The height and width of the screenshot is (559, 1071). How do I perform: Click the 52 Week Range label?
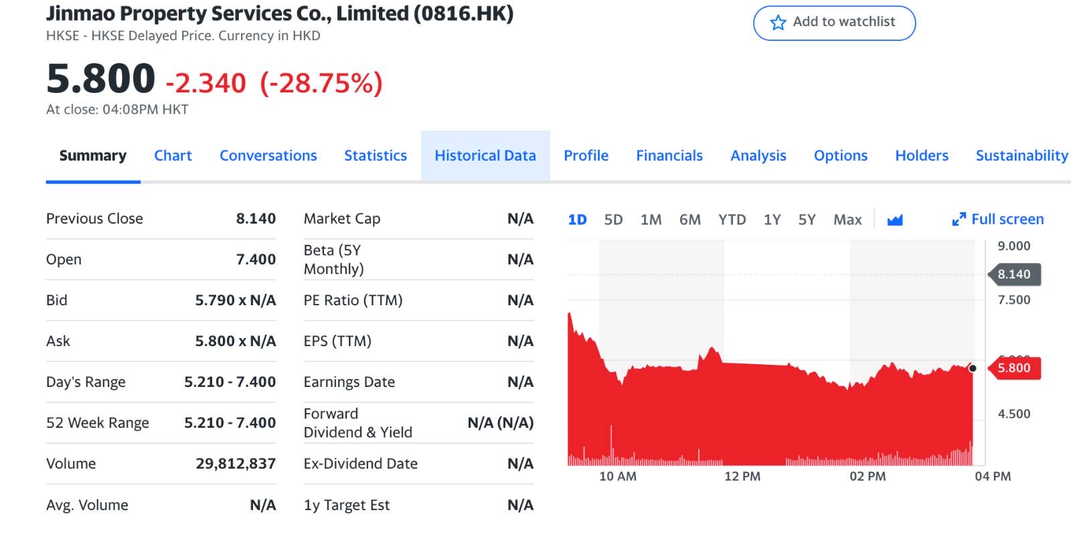point(98,423)
